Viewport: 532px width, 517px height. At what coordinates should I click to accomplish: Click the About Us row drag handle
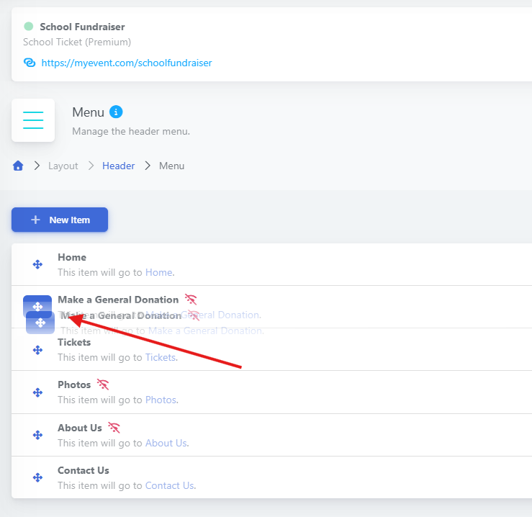(x=37, y=435)
